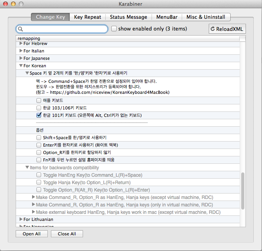Enable Toggle HanEng Key checkbox
Viewport: 262px width, 251px height.
pos(39,175)
